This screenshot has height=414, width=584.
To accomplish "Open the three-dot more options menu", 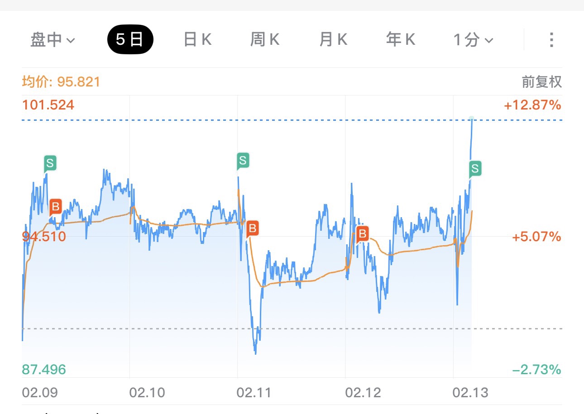I will [x=551, y=40].
